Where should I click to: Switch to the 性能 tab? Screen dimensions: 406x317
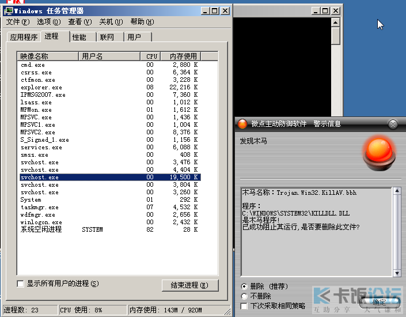pyautogui.click(x=83, y=37)
